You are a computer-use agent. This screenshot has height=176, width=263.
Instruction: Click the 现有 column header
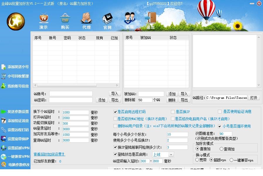point(99,38)
